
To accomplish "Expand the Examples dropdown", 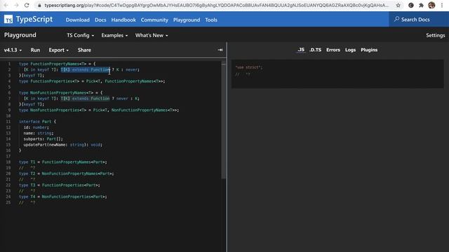I will pyautogui.click(x=114, y=36).
